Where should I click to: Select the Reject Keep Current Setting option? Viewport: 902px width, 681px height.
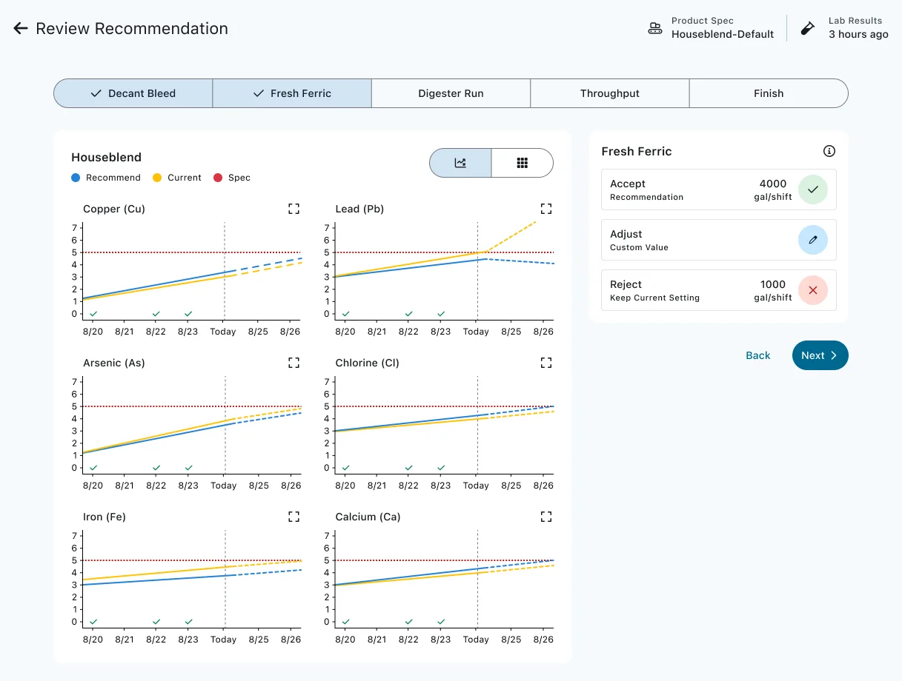718,290
